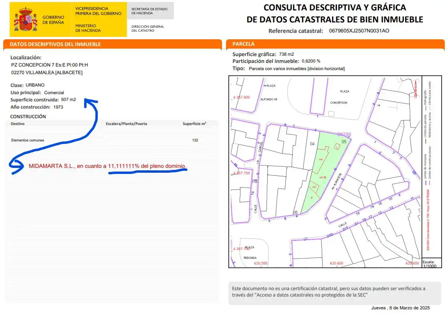Viewport: 448px width, 315px height.
Task: Click 'MINISTERIO DE HACIENDA' in the yellow header
Action: [x=88, y=28]
